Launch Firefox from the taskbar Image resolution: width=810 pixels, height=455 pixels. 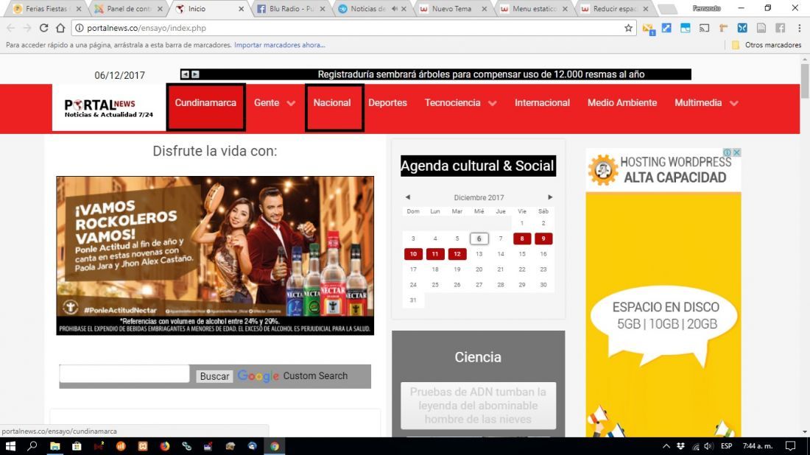pos(165,445)
